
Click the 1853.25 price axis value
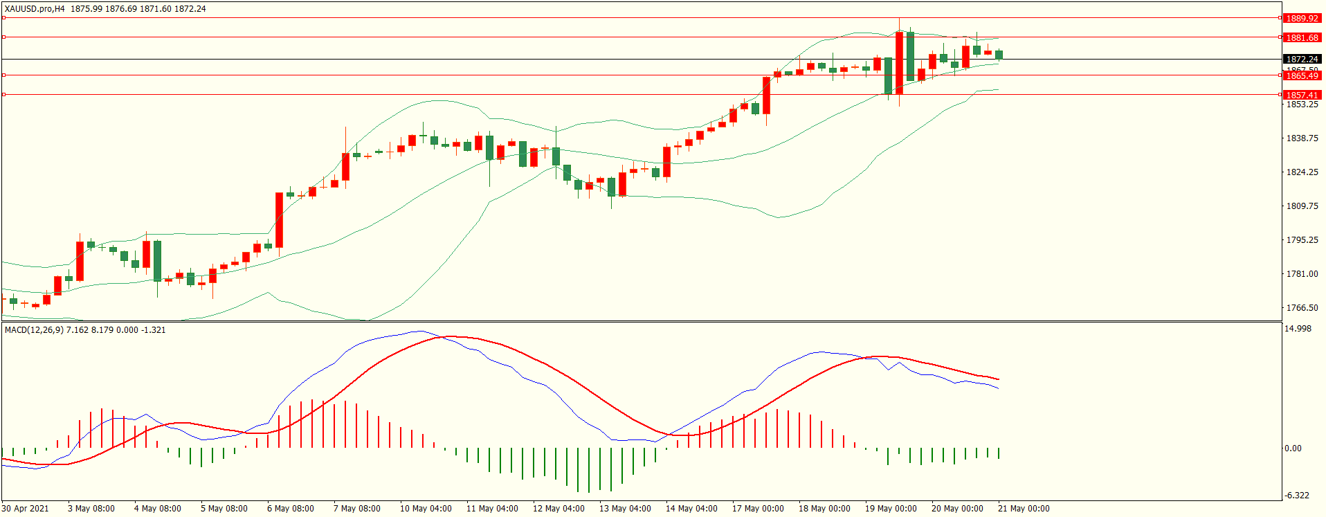pos(1302,105)
